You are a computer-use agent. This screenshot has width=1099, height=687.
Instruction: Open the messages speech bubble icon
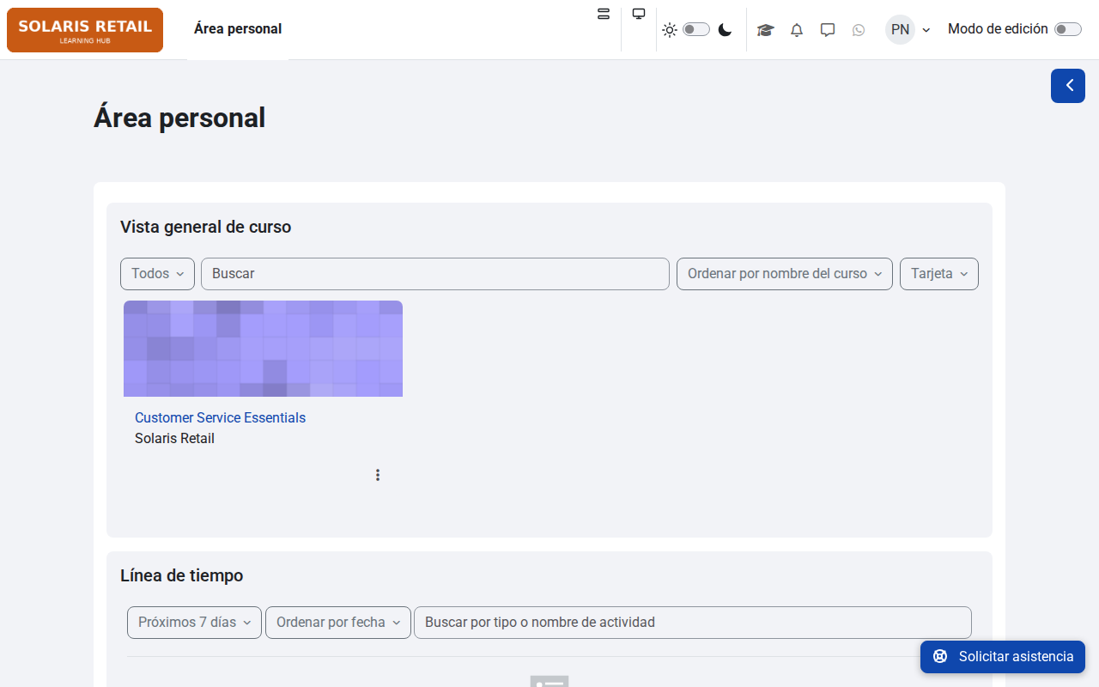[x=828, y=30]
